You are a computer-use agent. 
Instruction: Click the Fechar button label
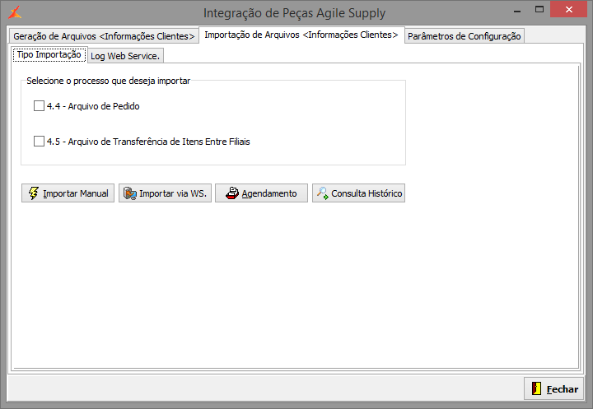click(563, 389)
